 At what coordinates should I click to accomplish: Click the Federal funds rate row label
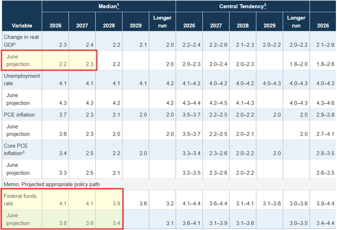(x=20, y=199)
